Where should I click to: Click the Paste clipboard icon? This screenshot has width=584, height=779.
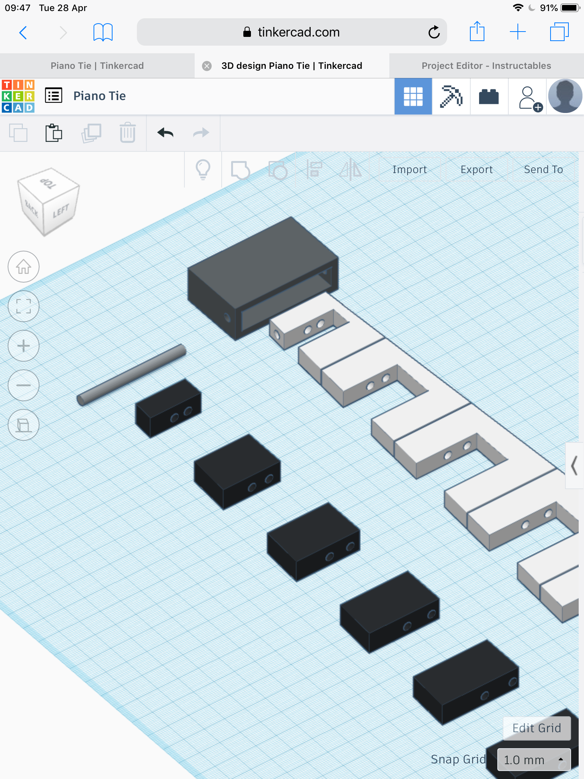click(x=54, y=133)
